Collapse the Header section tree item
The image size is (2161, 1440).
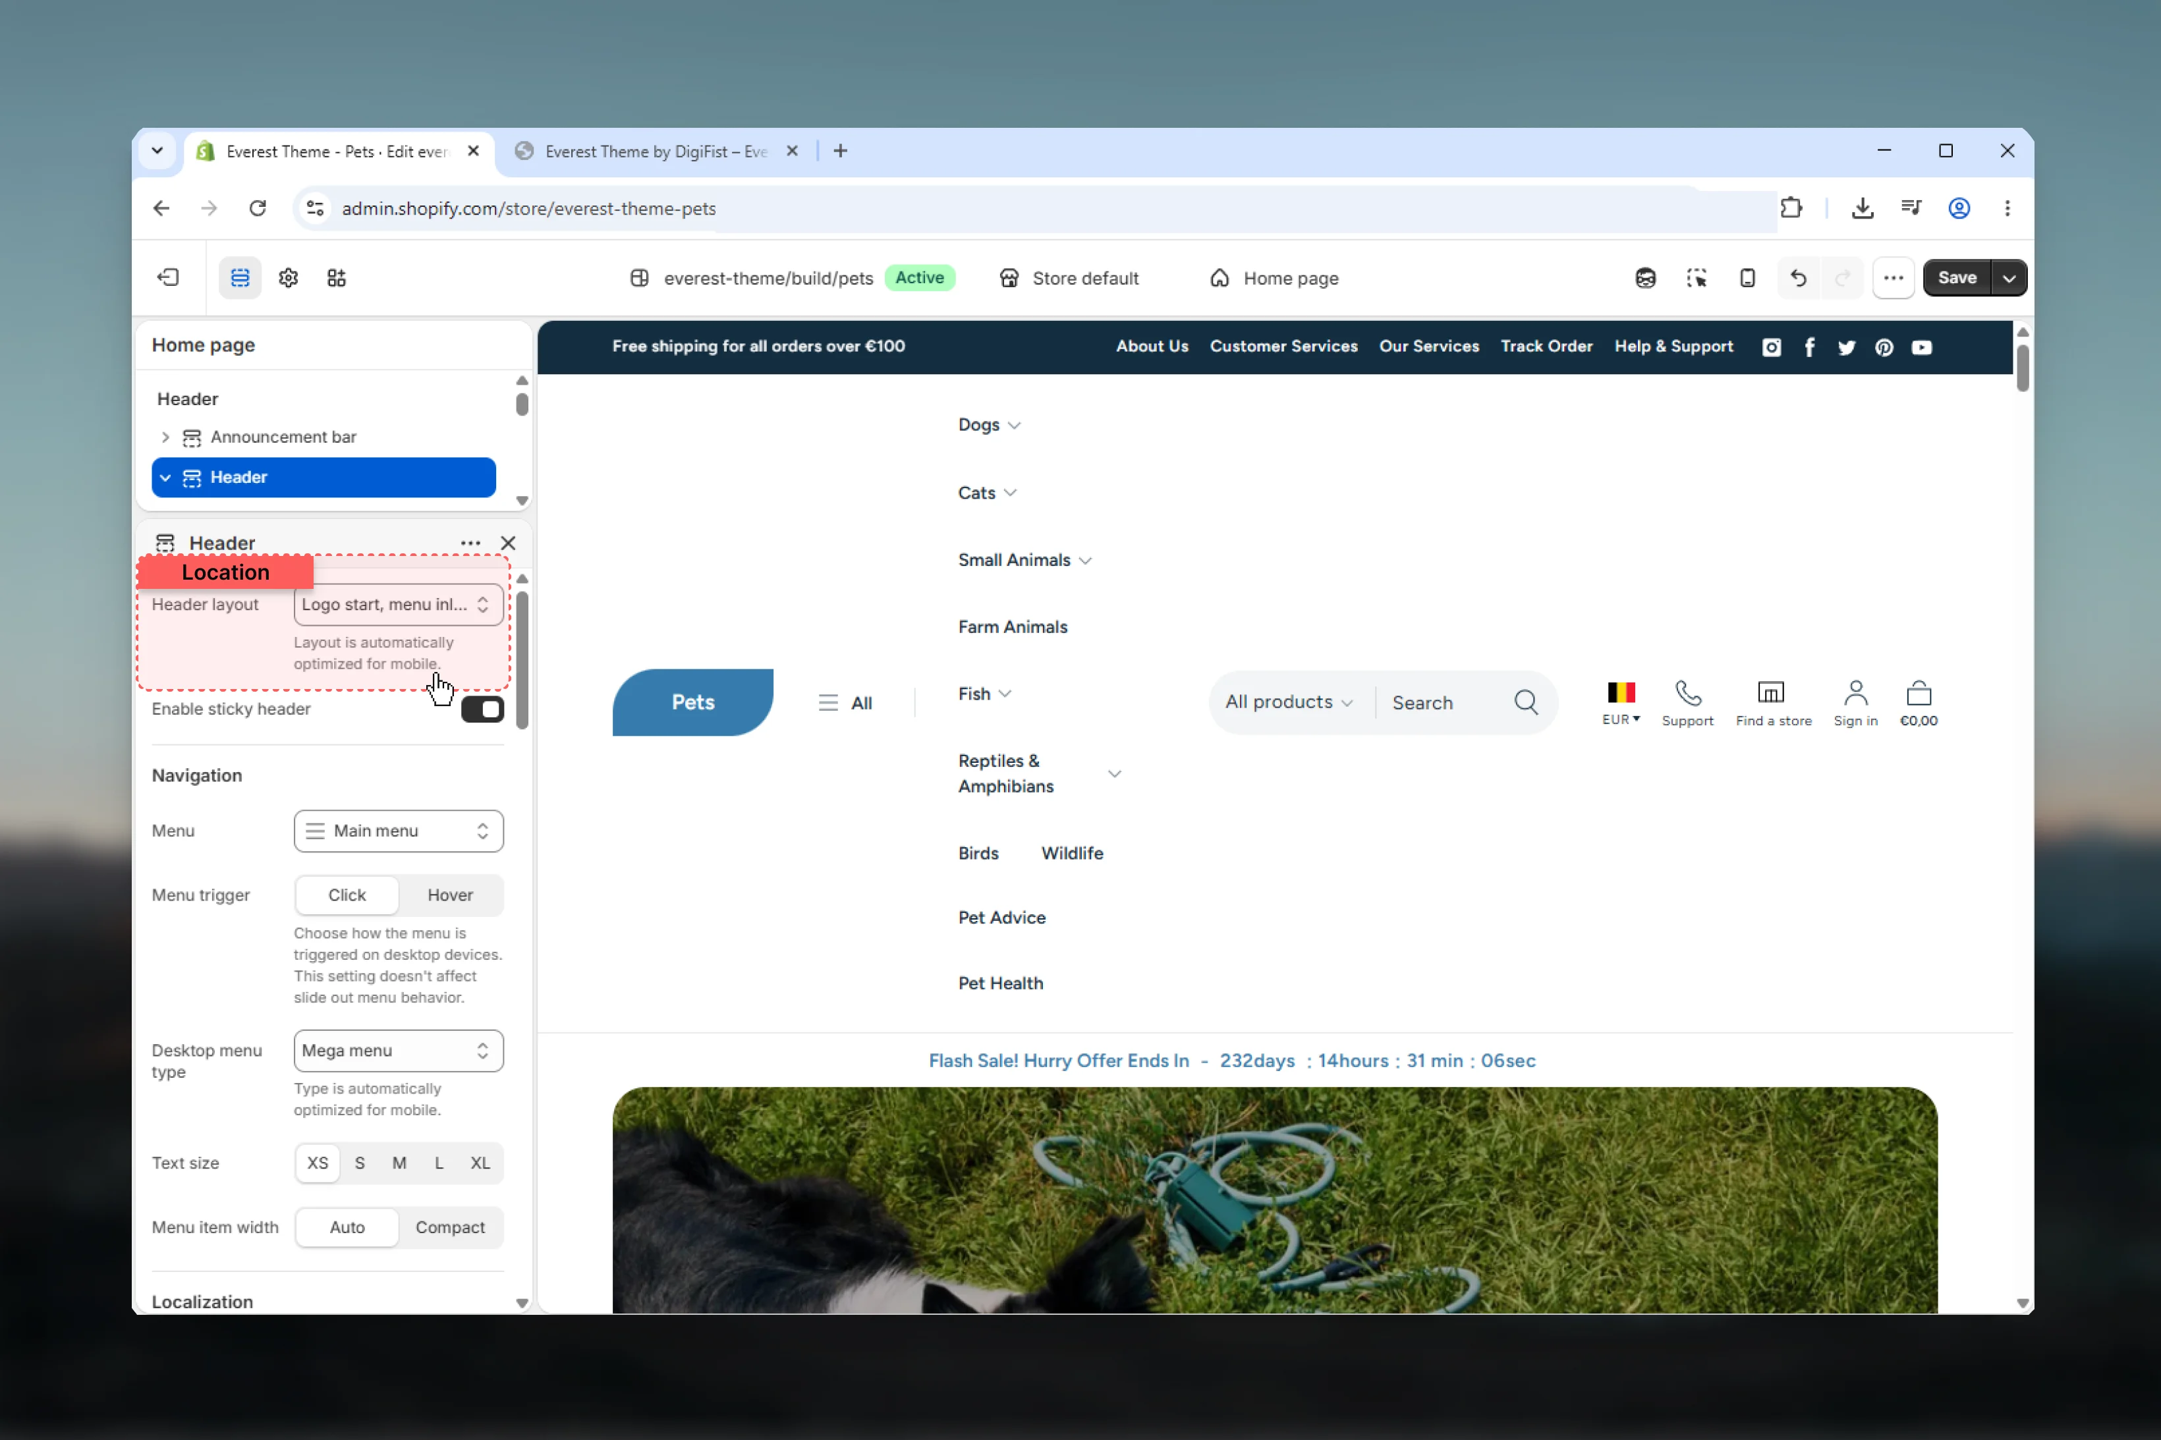click(x=165, y=478)
